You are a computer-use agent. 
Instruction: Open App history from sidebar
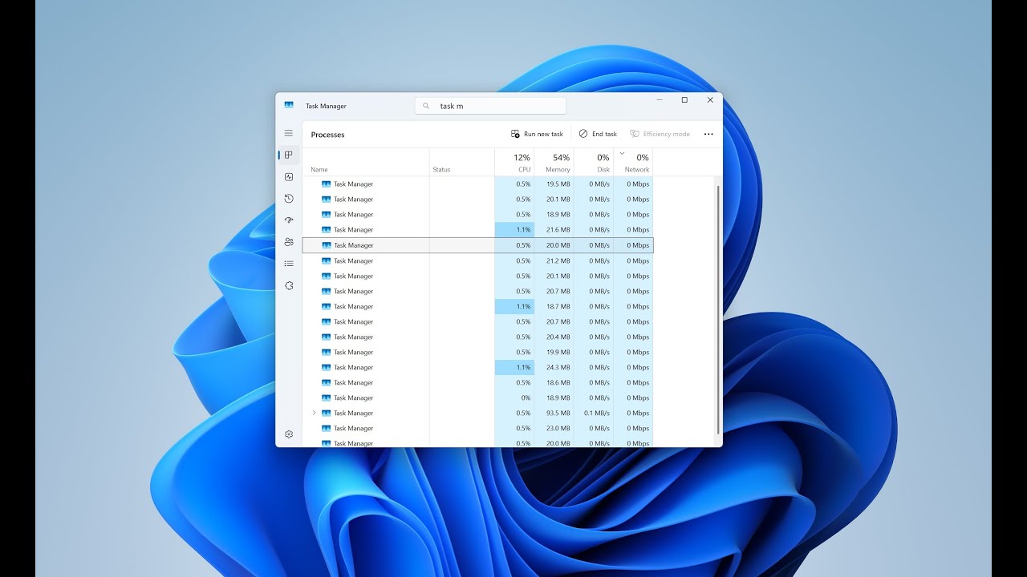pyautogui.click(x=289, y=198)
